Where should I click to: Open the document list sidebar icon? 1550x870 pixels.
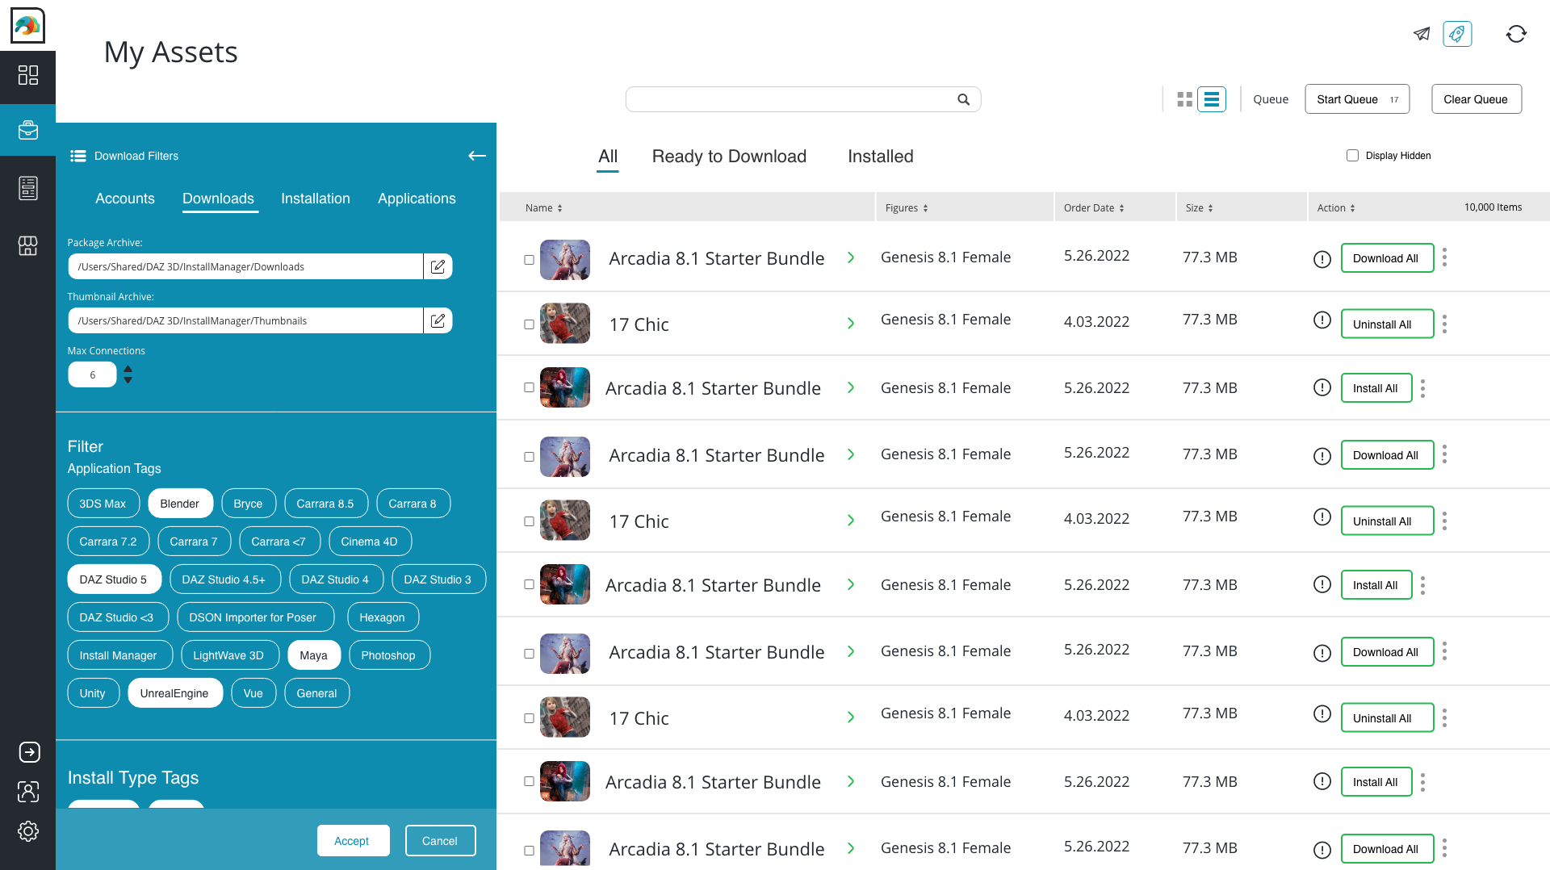[x=28, y=188]
